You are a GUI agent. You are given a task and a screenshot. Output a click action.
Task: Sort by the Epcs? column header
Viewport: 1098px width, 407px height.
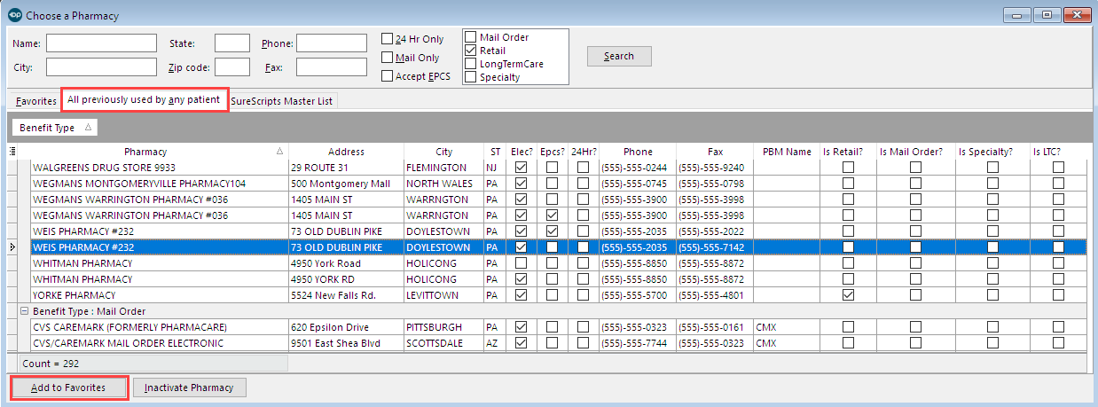[x=552, y=152]
